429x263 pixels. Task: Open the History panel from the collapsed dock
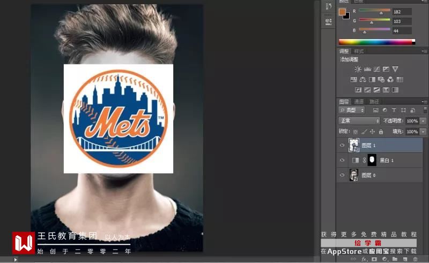[329, 6]
